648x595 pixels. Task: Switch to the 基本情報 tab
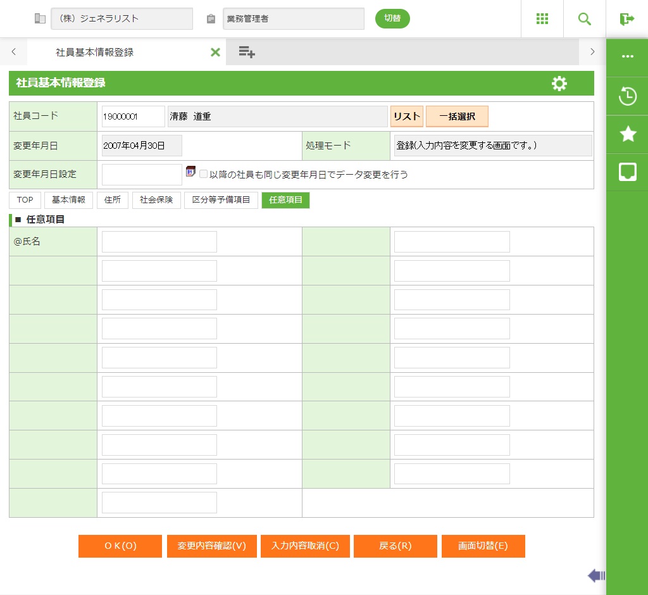[x=68, y=200]
